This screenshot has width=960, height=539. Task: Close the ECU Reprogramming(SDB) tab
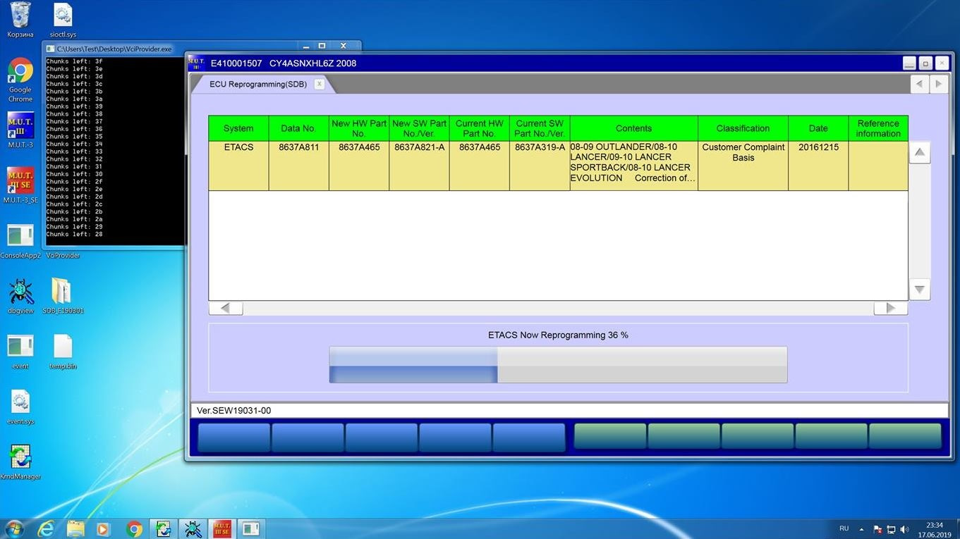point(319,84)
